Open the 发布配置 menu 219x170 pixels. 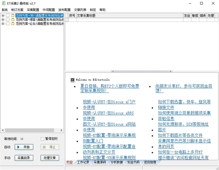tap(64, 10)
